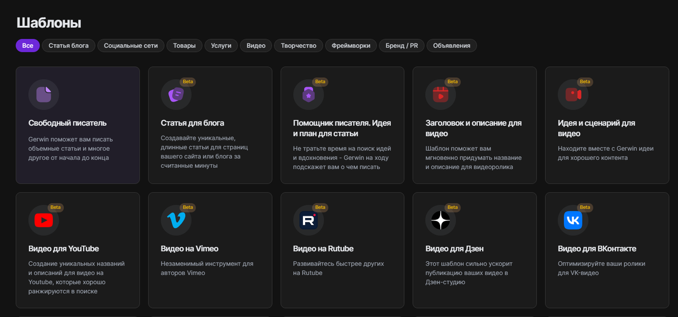
Task: Choose the Бренд / PR category
Action: pyautogui.click(x=402, y=46)
